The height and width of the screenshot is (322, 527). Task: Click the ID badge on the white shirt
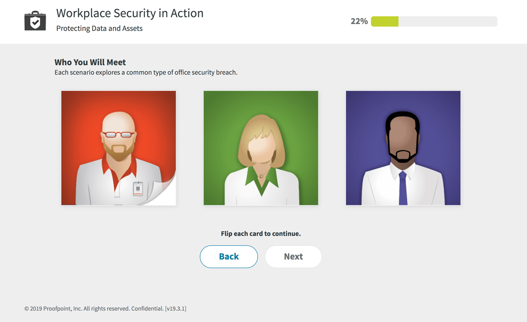pyautogui.click(x=138, y=188)
